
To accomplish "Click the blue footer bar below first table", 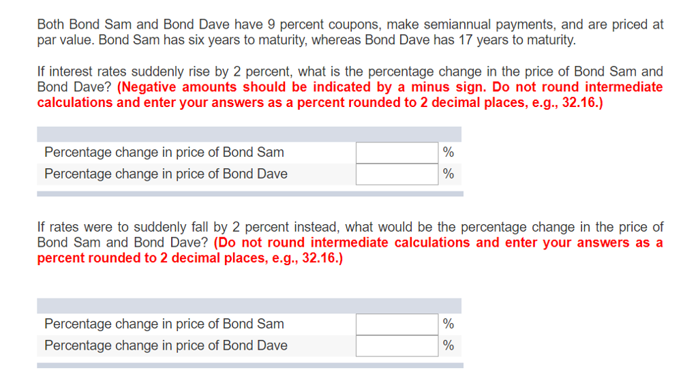I will pos(250,194).
